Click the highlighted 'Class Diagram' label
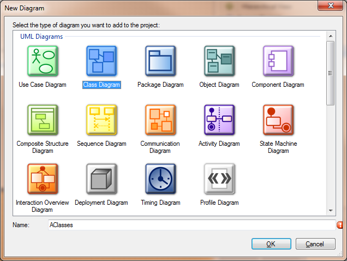 click(101, 85)
